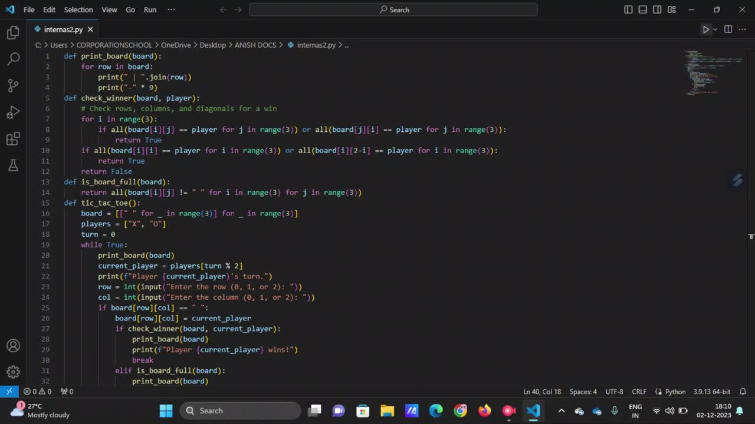Open Firefox from taskbar
The image size is (755, 424).
(x=484, y=410)
